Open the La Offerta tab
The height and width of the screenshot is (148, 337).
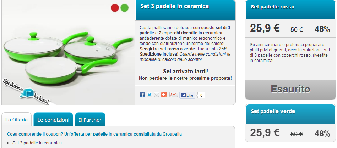tap(17, 120)
